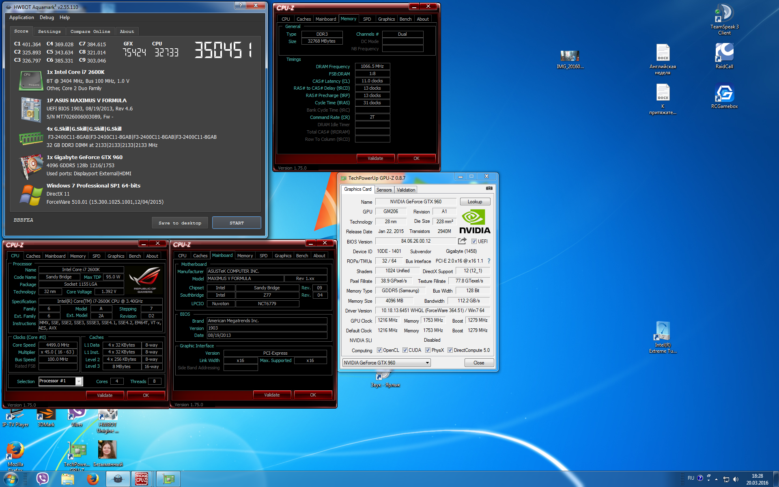Open the Mozilla Firefox desktop shortcut

(x=15, y=456)
